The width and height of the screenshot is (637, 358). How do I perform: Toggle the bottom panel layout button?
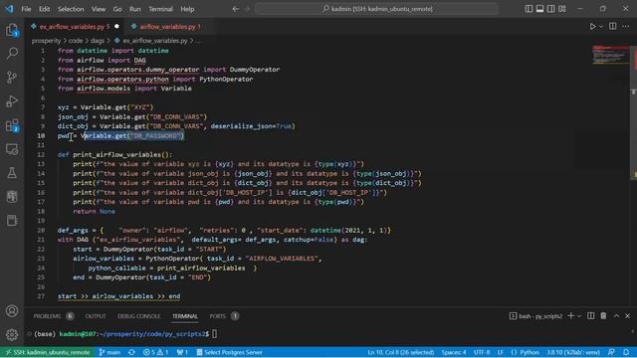(x=539, y=9)
